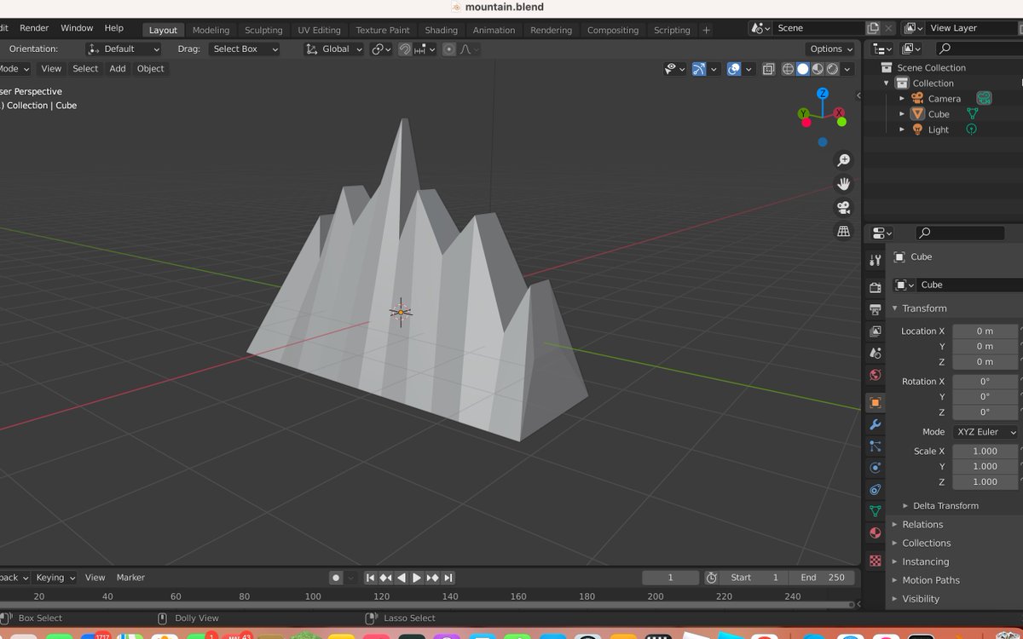The height and width of the screenshot is (639, 1023).
Task: Toggle auto keying record button
Action: click(336, 578)
